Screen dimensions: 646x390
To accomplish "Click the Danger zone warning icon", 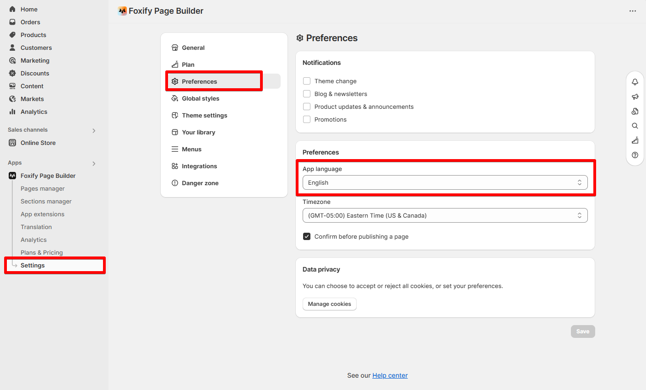I will pyautogui.click(x=175, y=183).
